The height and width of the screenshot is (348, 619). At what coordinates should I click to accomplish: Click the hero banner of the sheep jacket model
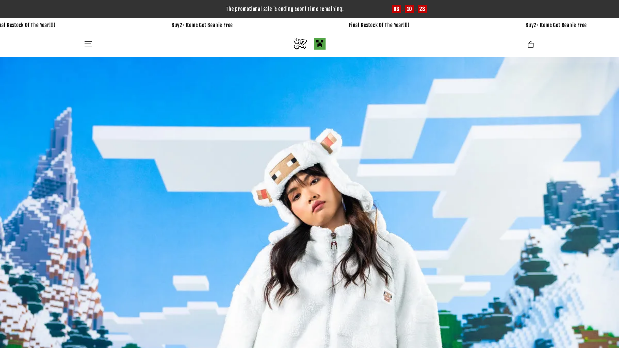309,203
